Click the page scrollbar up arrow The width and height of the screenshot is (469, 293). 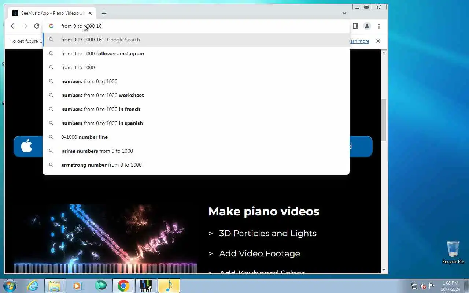[x=384, y=53]
